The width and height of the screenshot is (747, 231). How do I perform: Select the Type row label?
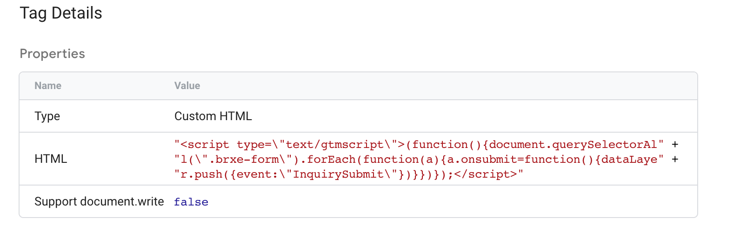(47, 116)
